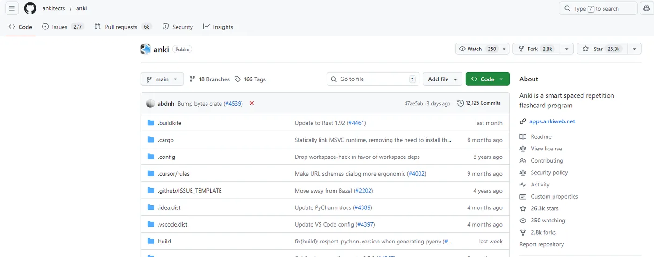Open the apps.ankiweb.net link

coord(552,121)
